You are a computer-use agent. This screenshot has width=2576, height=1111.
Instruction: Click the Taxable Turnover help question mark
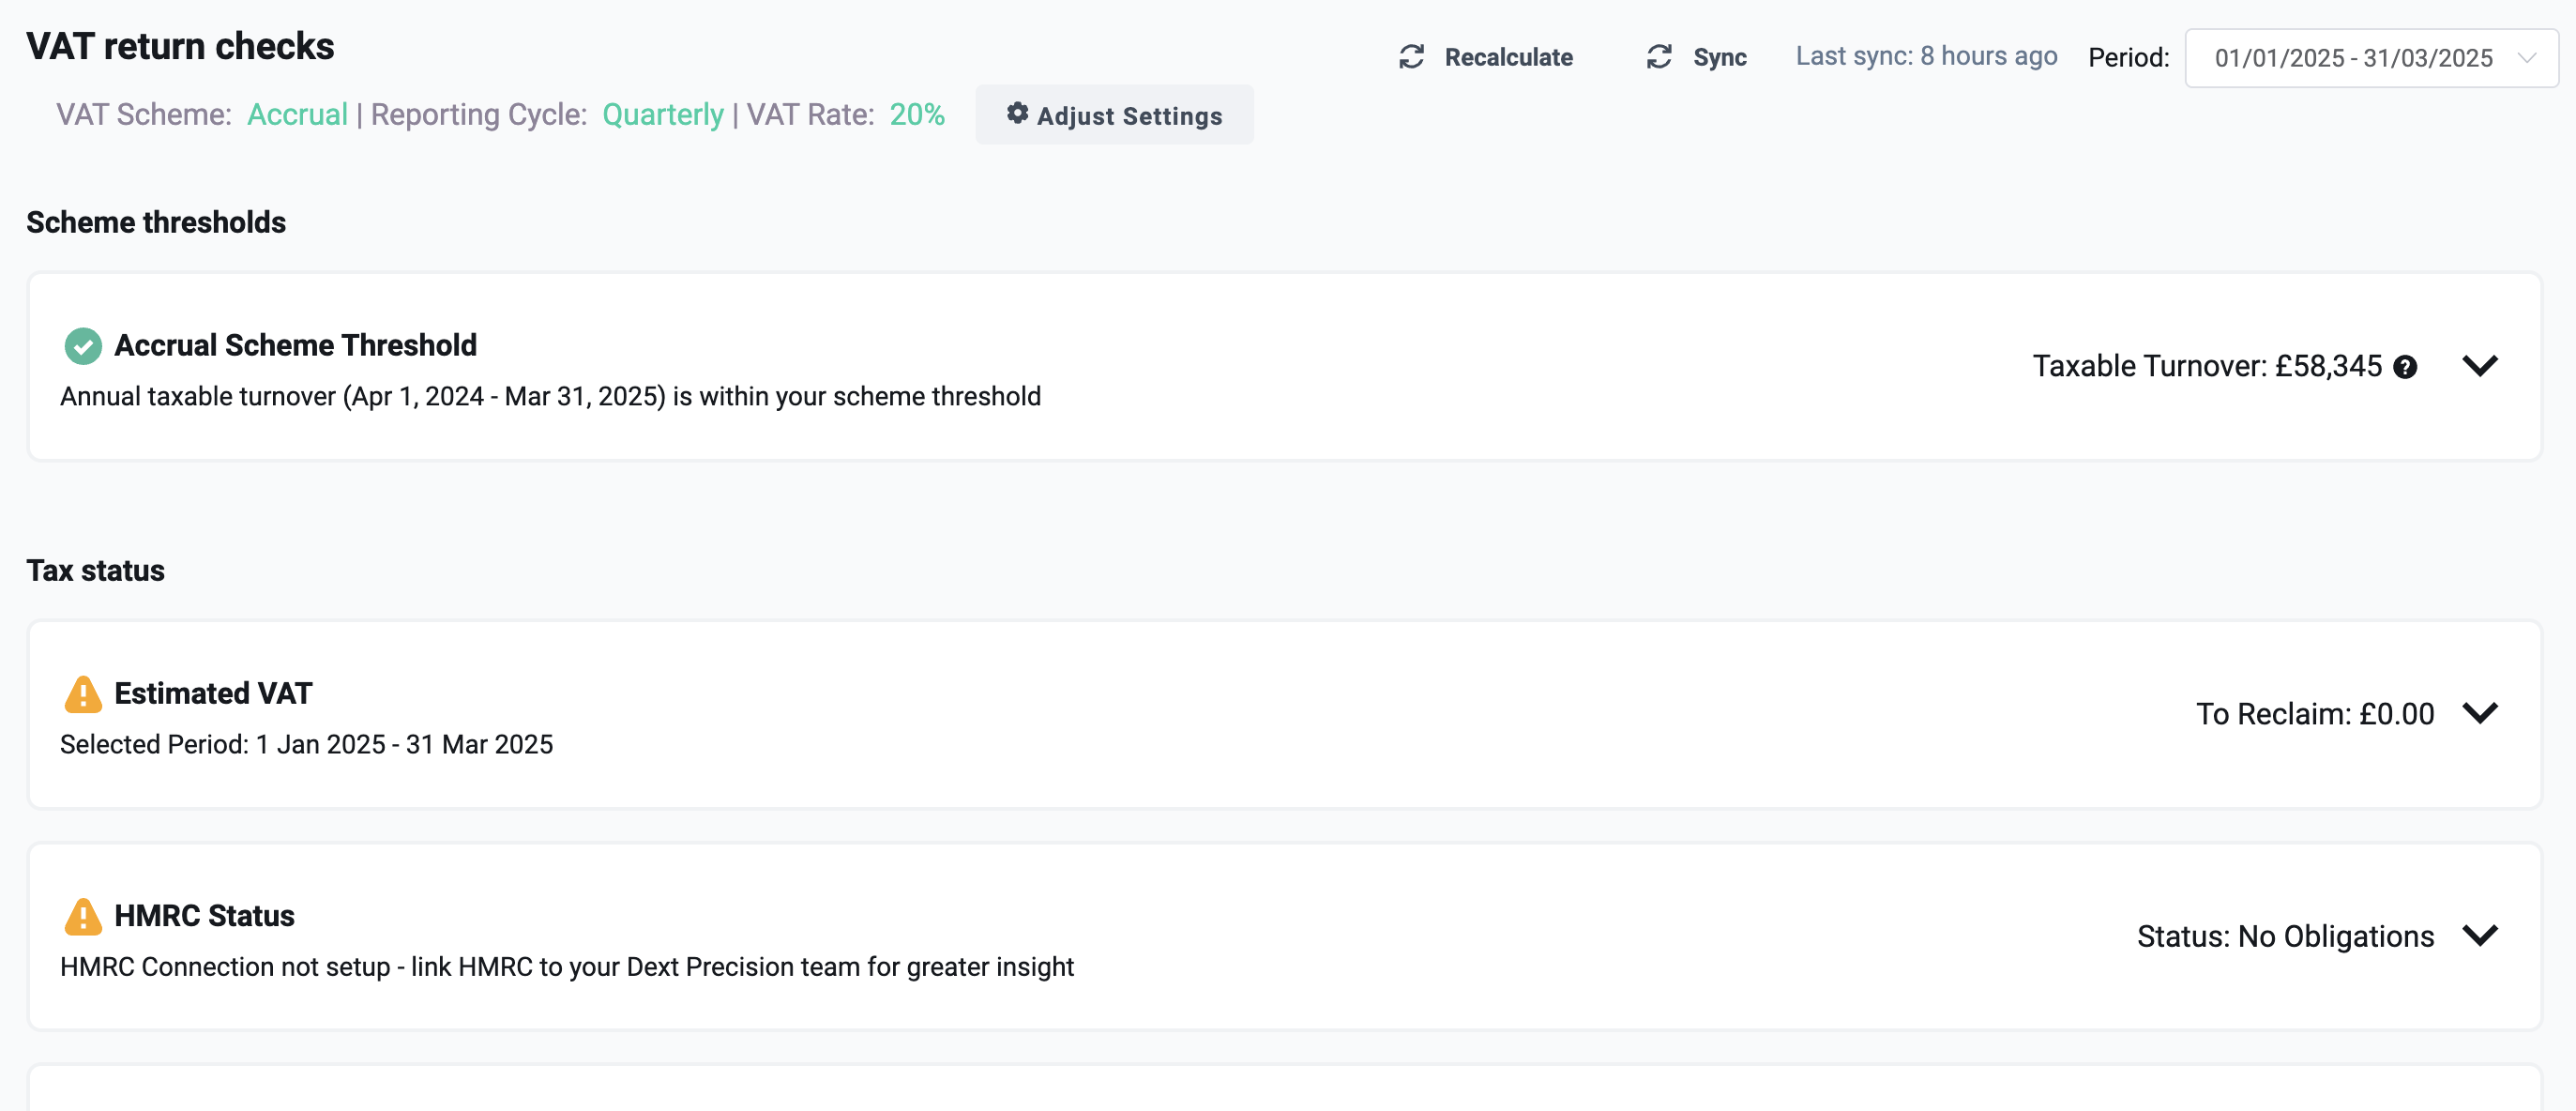tap(2405, 367)
